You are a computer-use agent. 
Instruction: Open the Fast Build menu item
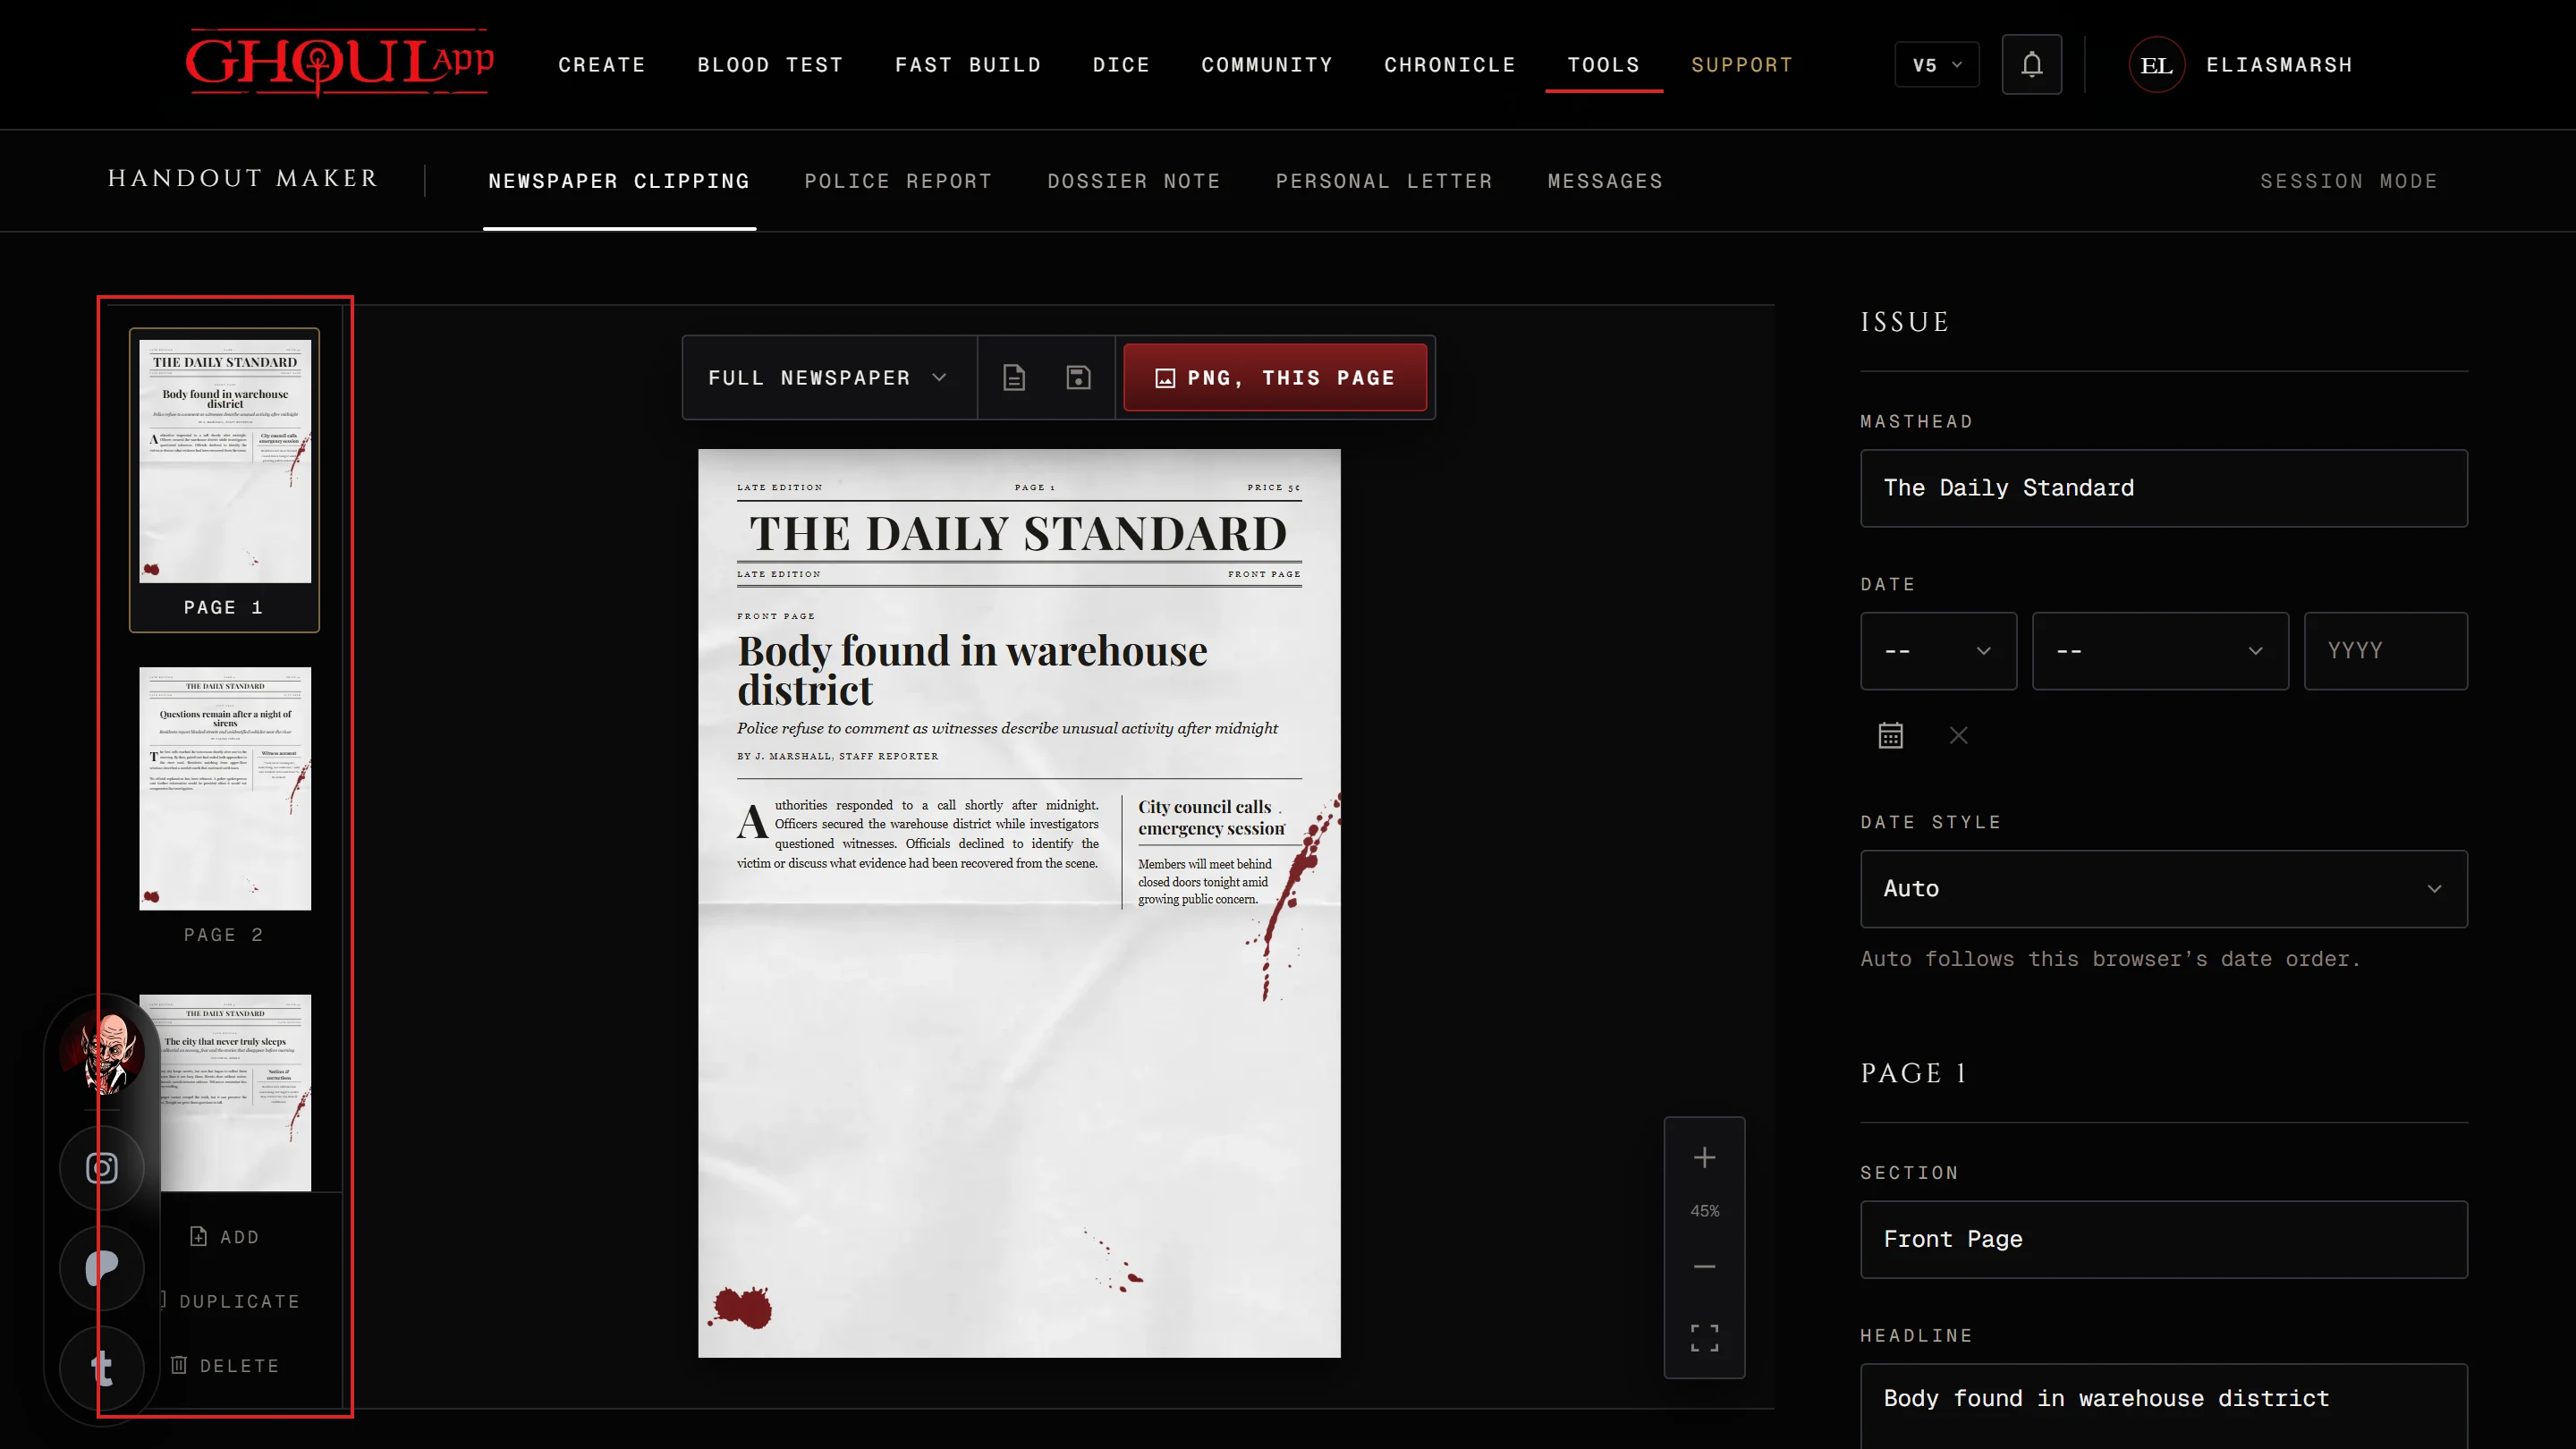click(x=967, y=65)
